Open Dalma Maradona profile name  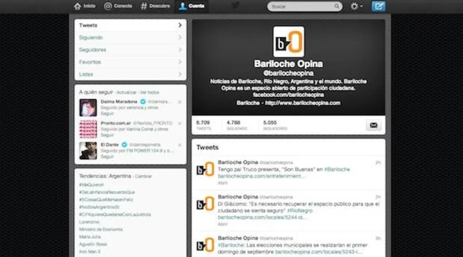click(119, 101)
